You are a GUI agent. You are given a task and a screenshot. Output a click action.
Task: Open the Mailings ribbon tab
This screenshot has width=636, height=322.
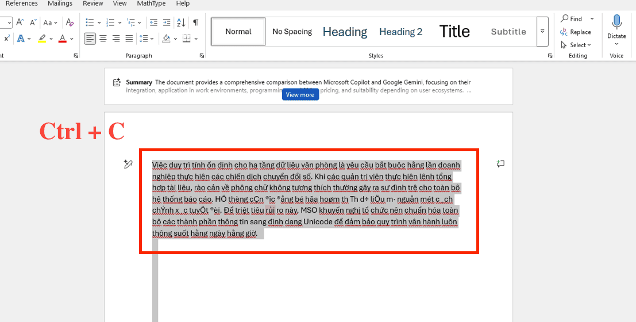[x=60, y=3]
